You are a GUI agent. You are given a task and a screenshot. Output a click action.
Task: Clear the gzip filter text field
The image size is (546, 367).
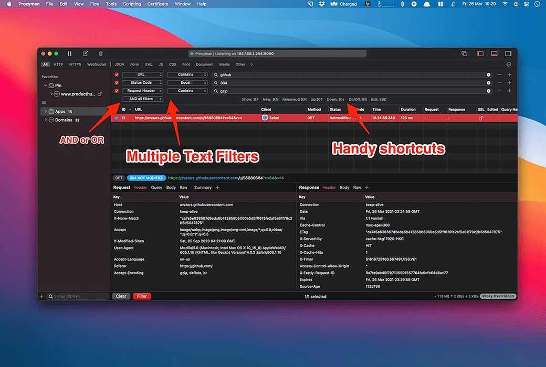click(489, 91)
